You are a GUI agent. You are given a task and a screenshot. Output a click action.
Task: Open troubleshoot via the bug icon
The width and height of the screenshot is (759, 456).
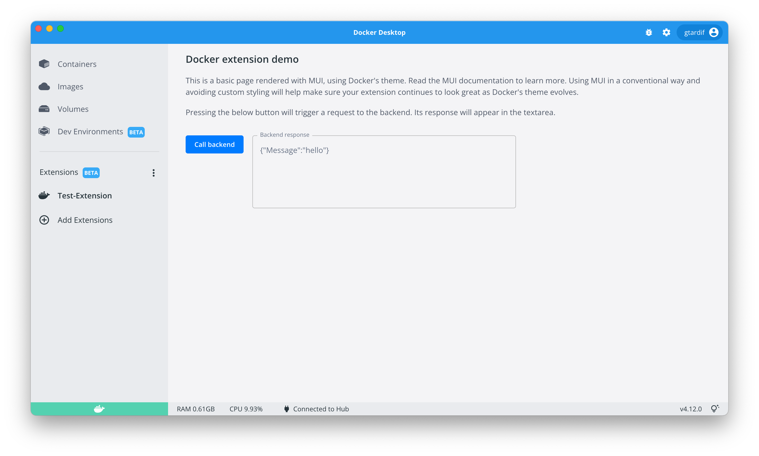pyautogui.click(x=649, y=33)
